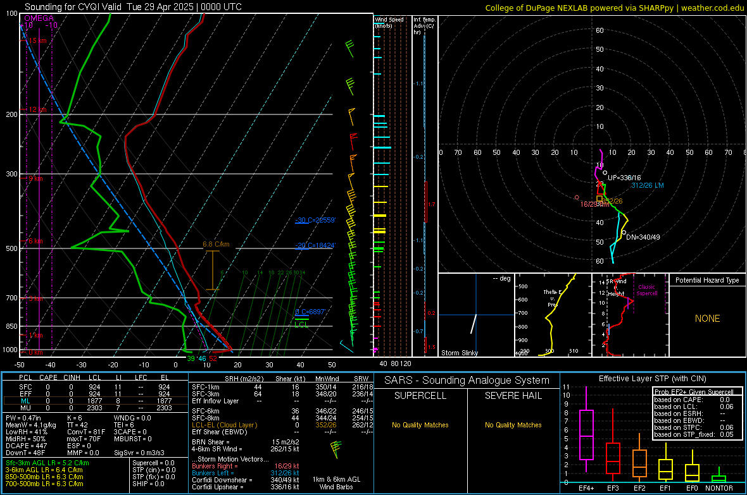747x495 pixels.
Task: Click the blue 'Bunkers Left =' row
Action: point(246,473)
